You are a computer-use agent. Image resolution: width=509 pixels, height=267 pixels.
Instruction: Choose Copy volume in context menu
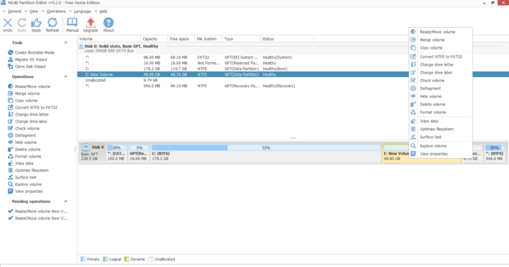point(440,48)
